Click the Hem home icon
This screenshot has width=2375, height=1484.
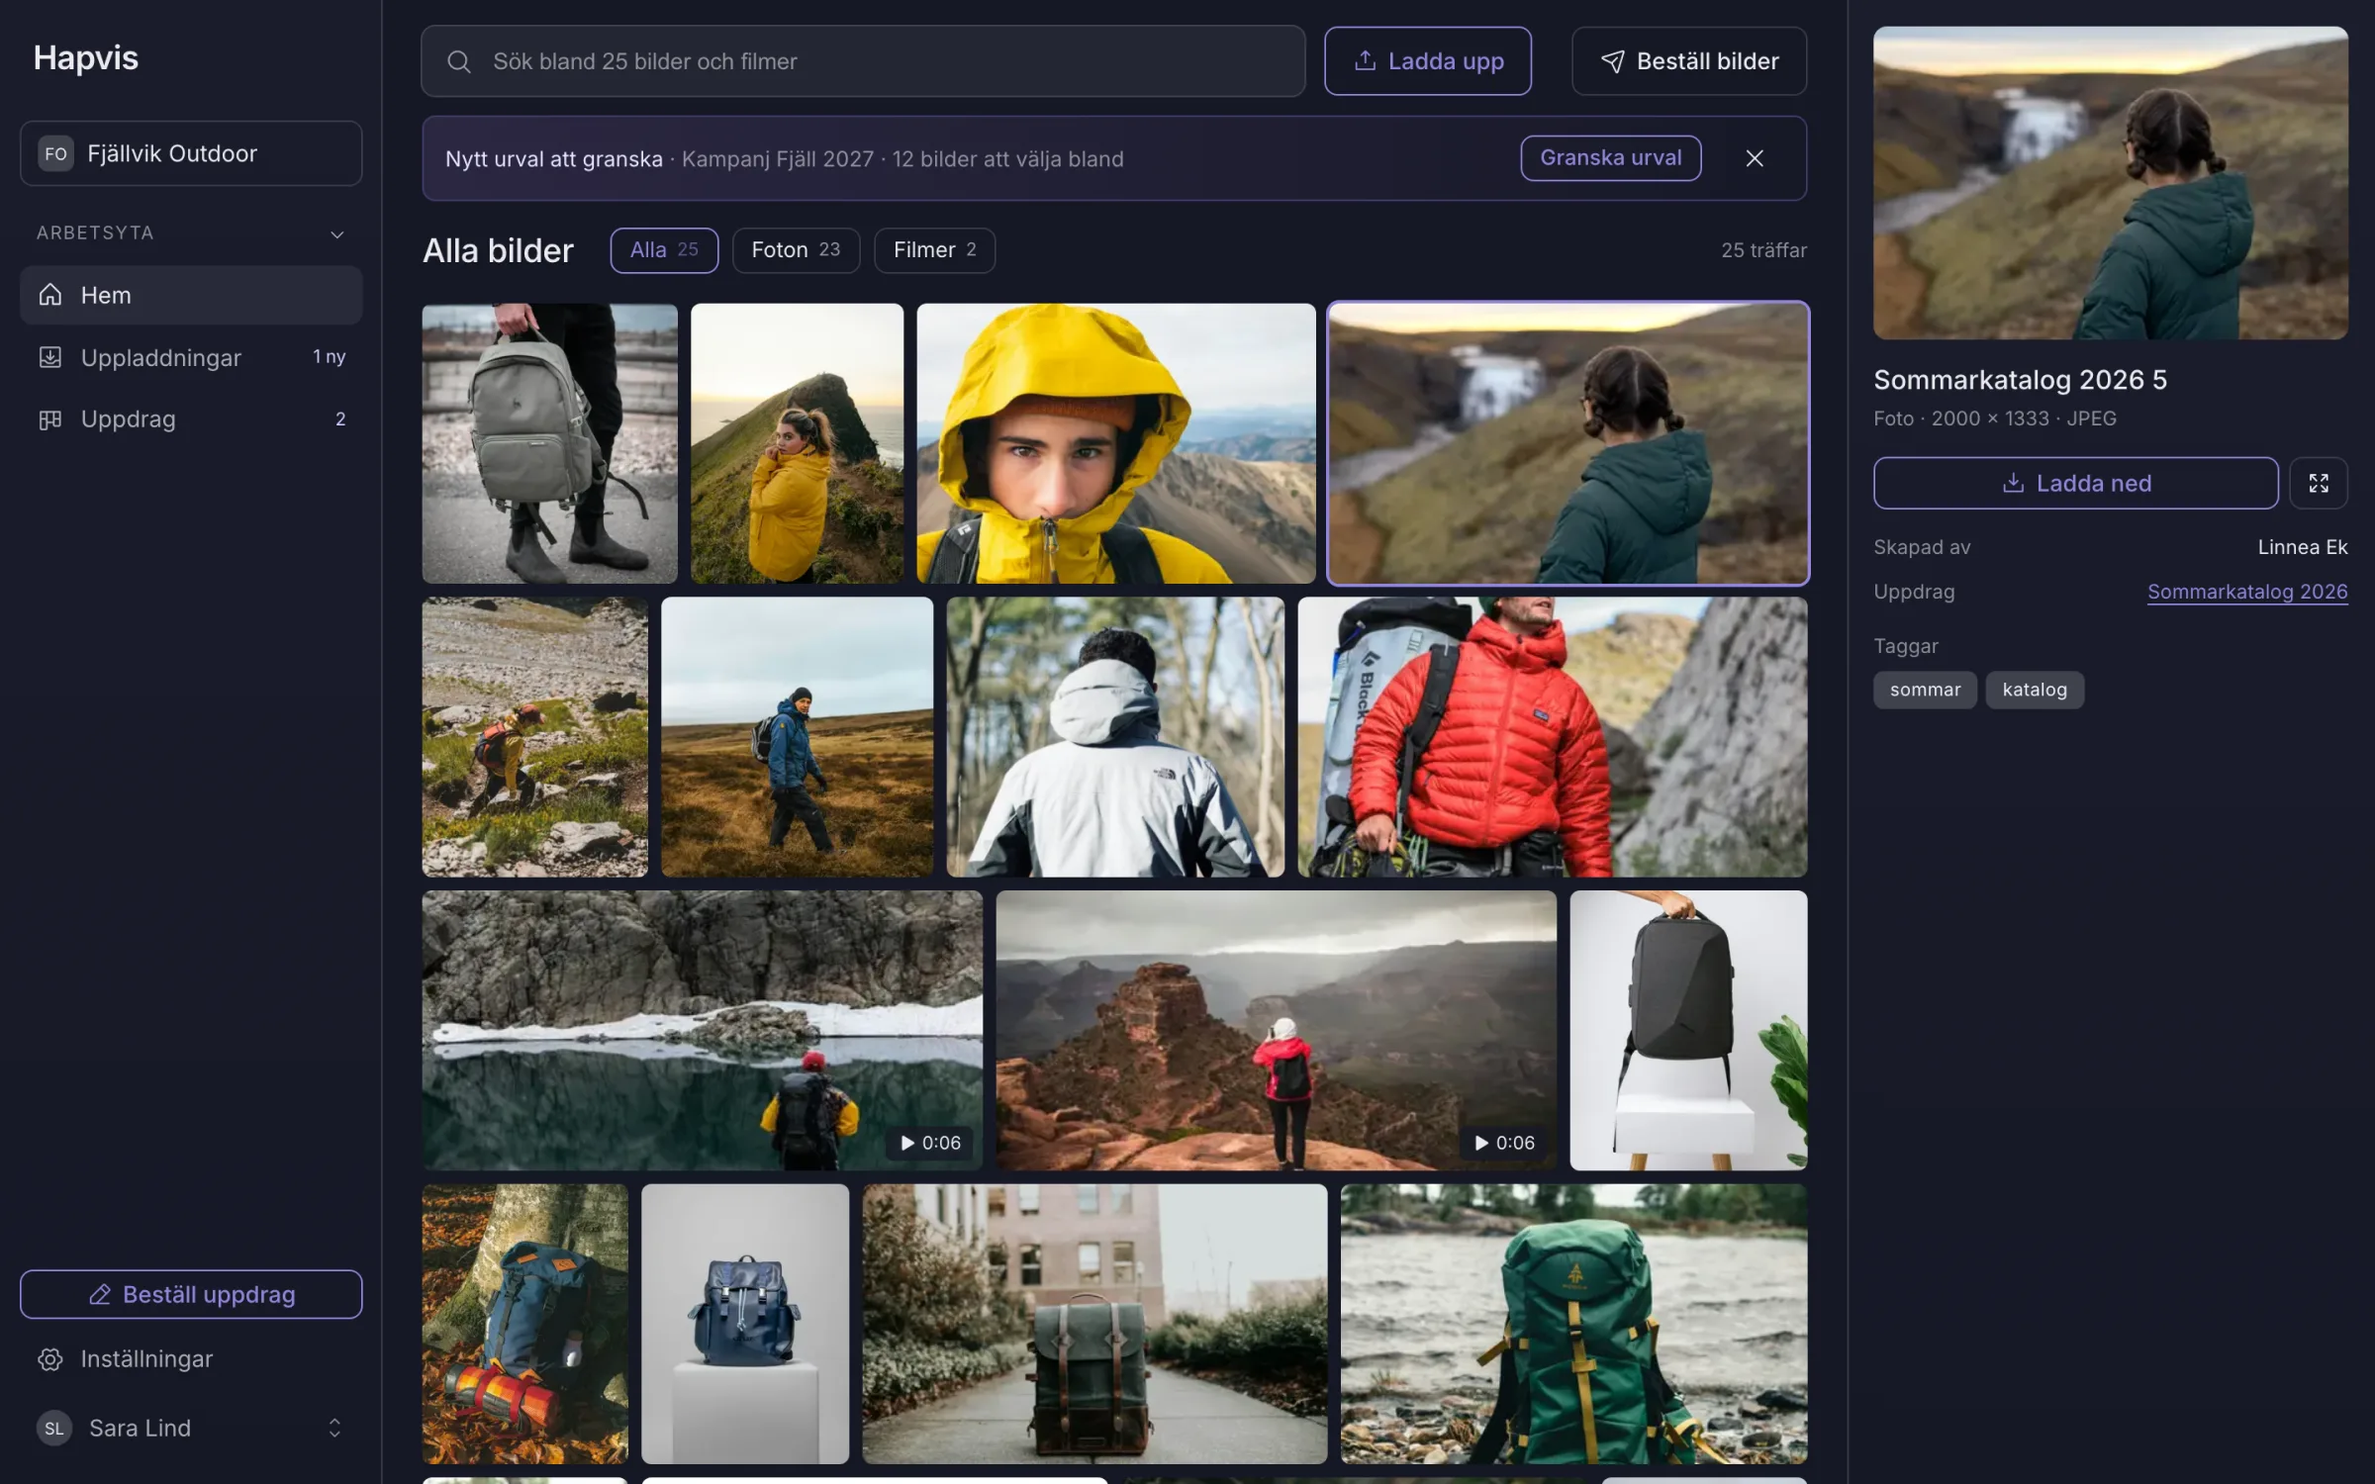tap(50, 295)
